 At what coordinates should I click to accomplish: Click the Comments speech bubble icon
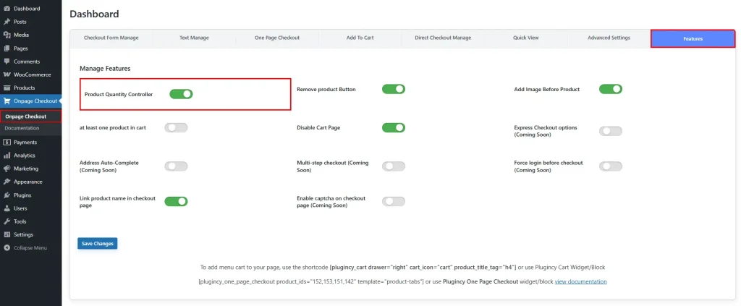(x=7, y=61)
